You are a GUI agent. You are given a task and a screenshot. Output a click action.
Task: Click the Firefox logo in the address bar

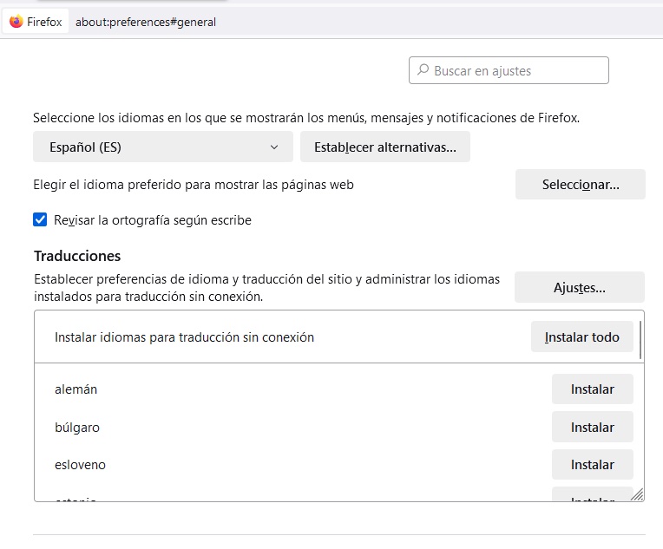16,21
